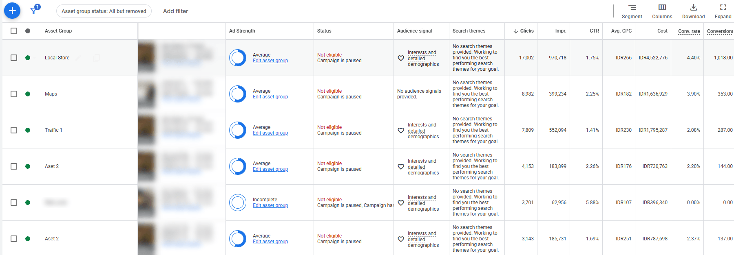Open the Columns customization tool
734x255 pixels.
662,11
